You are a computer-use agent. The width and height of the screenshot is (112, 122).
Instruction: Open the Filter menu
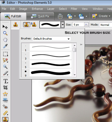click(74, 9)
